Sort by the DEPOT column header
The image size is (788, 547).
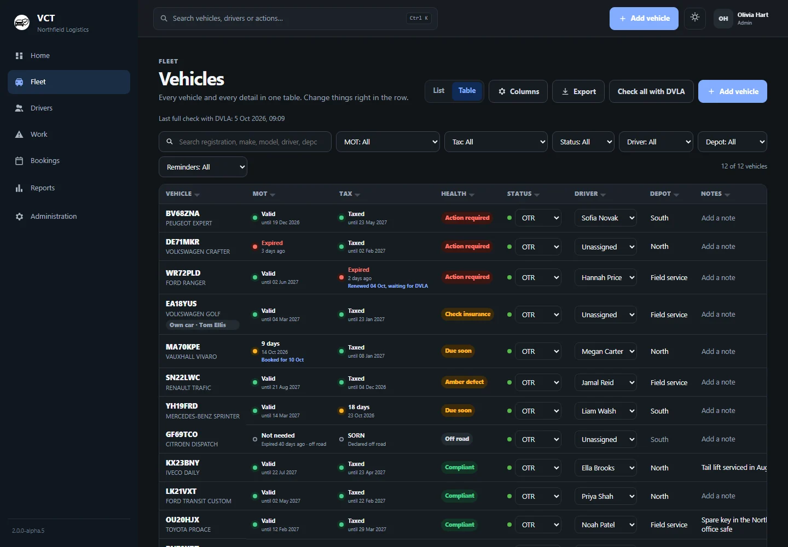[664, 194]
